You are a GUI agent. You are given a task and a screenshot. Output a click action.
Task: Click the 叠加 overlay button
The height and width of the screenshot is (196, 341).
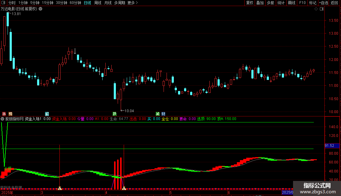[x=260, y=3]
